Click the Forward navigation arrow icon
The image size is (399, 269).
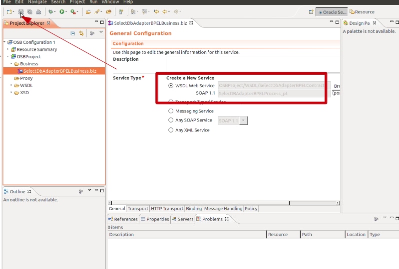pyautogui.click(x=176, y=11)
